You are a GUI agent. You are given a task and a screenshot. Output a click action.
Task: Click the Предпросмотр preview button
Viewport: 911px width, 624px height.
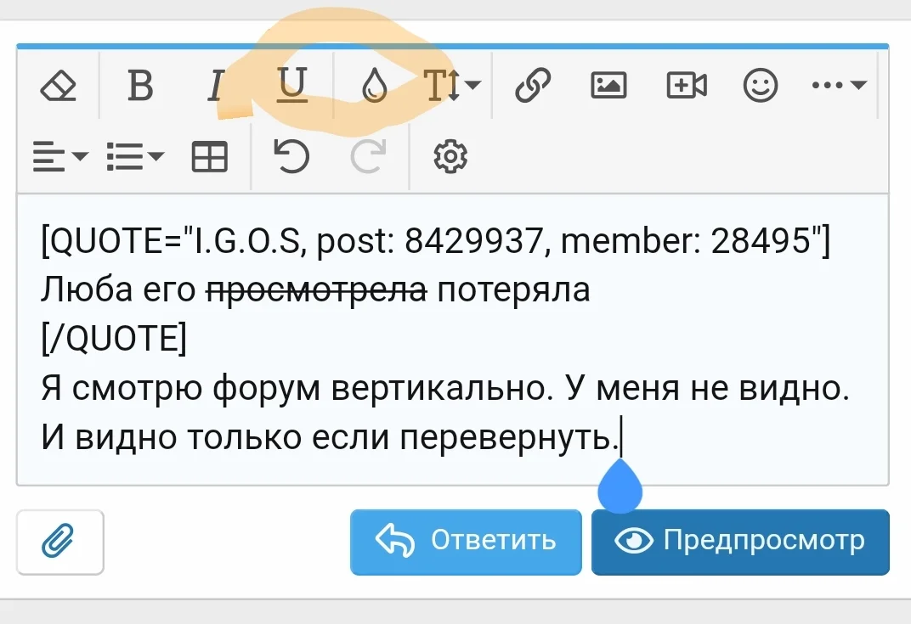(x=740, y=542)
